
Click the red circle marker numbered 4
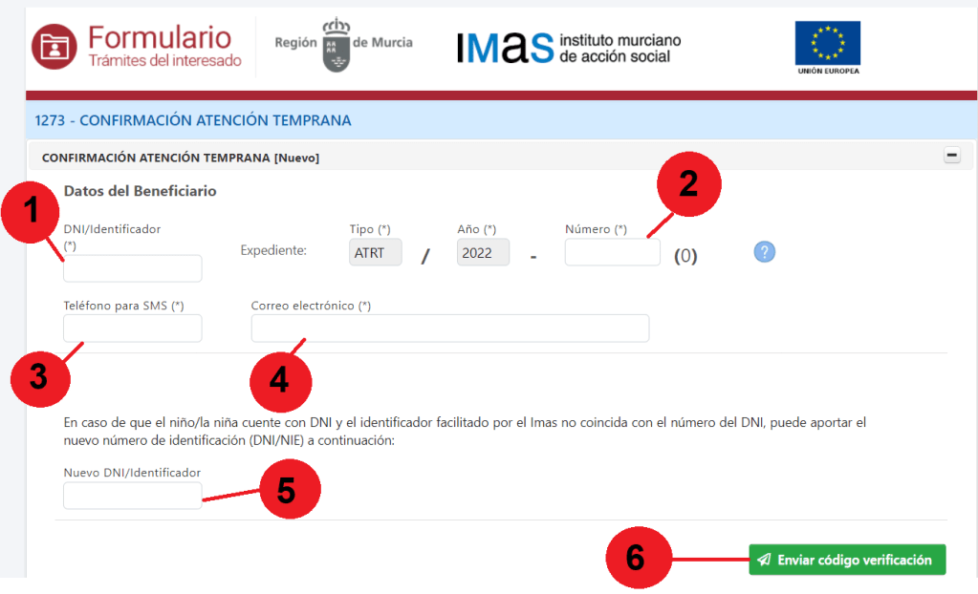[281, 380]
